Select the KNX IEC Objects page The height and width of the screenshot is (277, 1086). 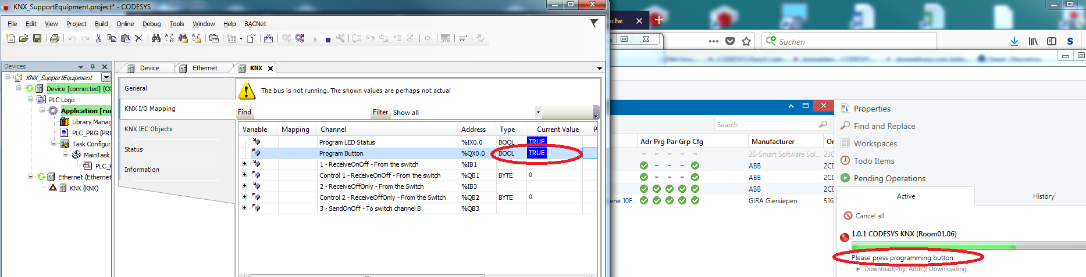point(148,129)
